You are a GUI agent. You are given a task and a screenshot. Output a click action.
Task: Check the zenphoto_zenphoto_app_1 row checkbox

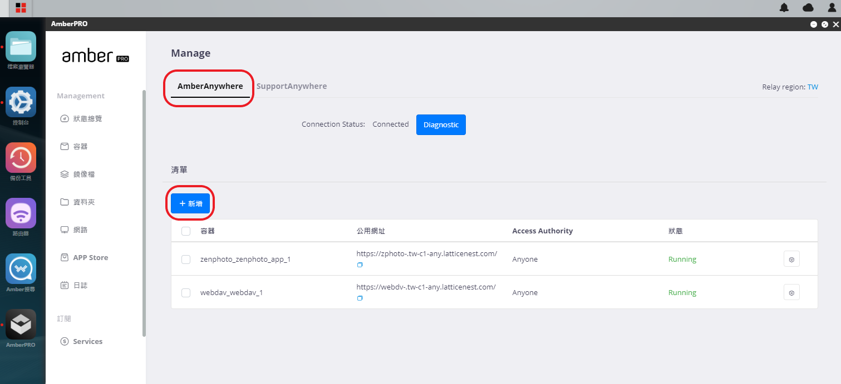(x=186, y=260)
